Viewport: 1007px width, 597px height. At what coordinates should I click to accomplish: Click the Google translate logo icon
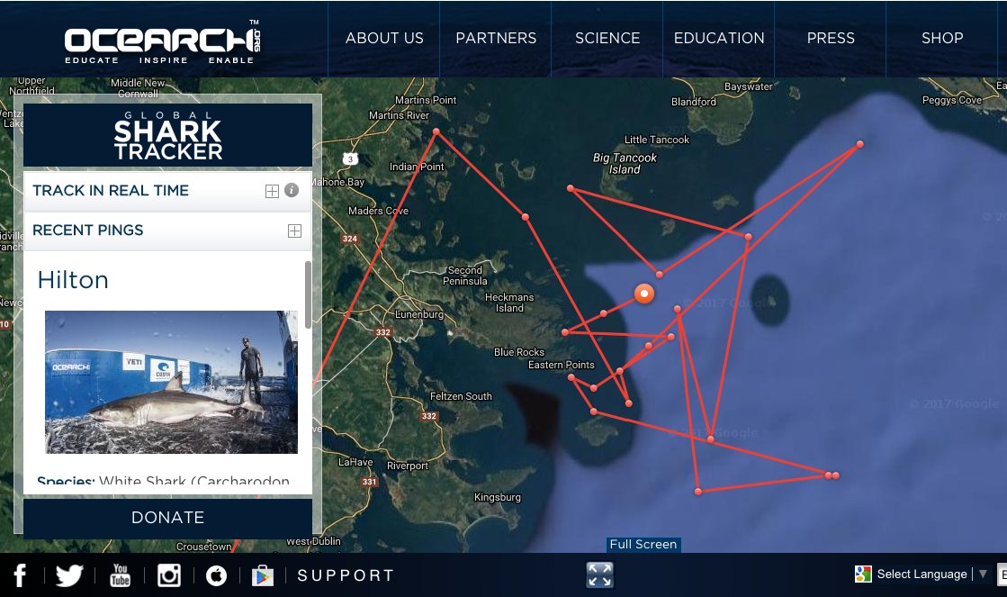click(x=863, y=574)
